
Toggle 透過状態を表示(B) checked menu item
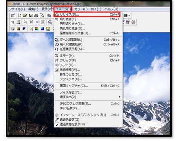[x=88, y=124]
